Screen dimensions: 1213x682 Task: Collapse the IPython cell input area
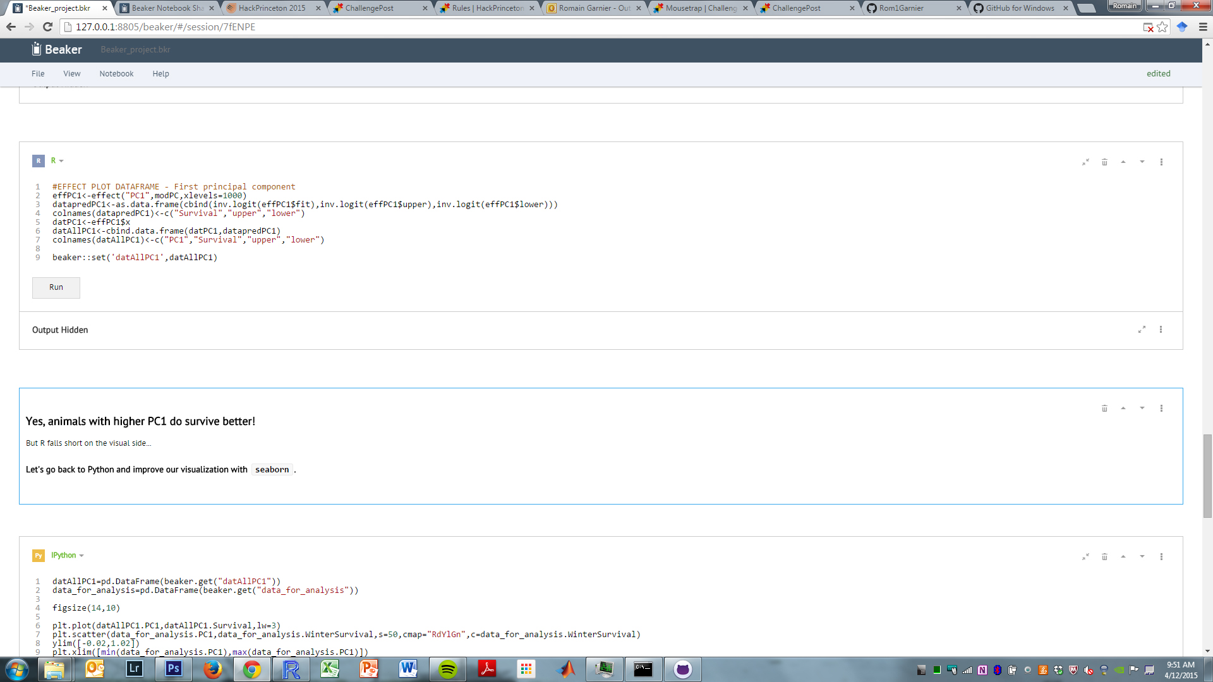click(1085, 557)
